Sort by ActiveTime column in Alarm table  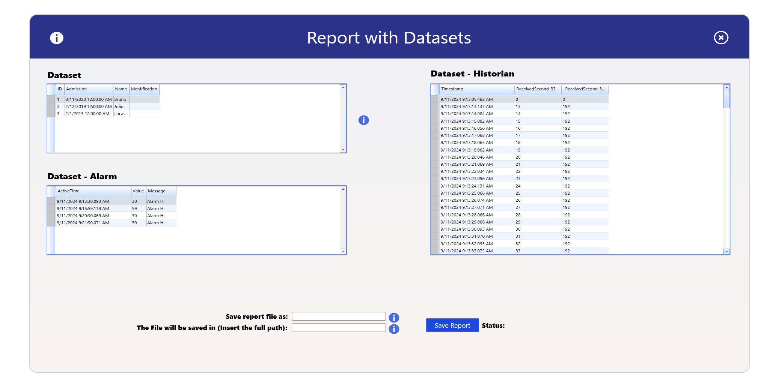[93, 191]
